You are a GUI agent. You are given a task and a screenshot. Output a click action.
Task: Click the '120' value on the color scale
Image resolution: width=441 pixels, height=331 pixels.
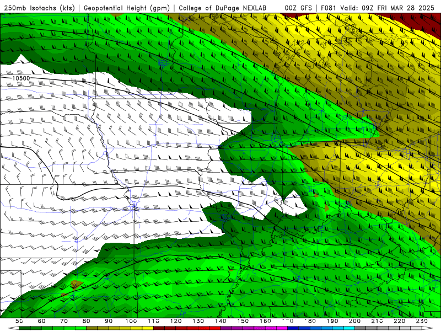pyautogui.click(x=176, y=321)
